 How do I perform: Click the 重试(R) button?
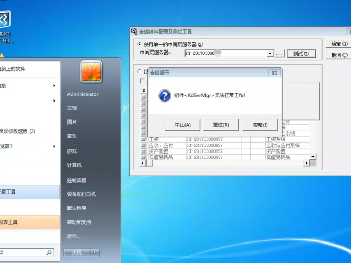pyautogui.click(x=221, y=125)
